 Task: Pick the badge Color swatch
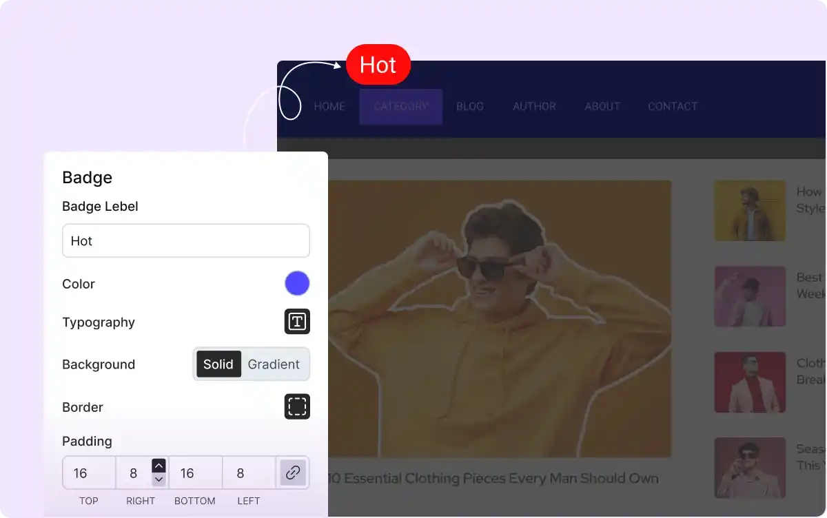point(297,283)
